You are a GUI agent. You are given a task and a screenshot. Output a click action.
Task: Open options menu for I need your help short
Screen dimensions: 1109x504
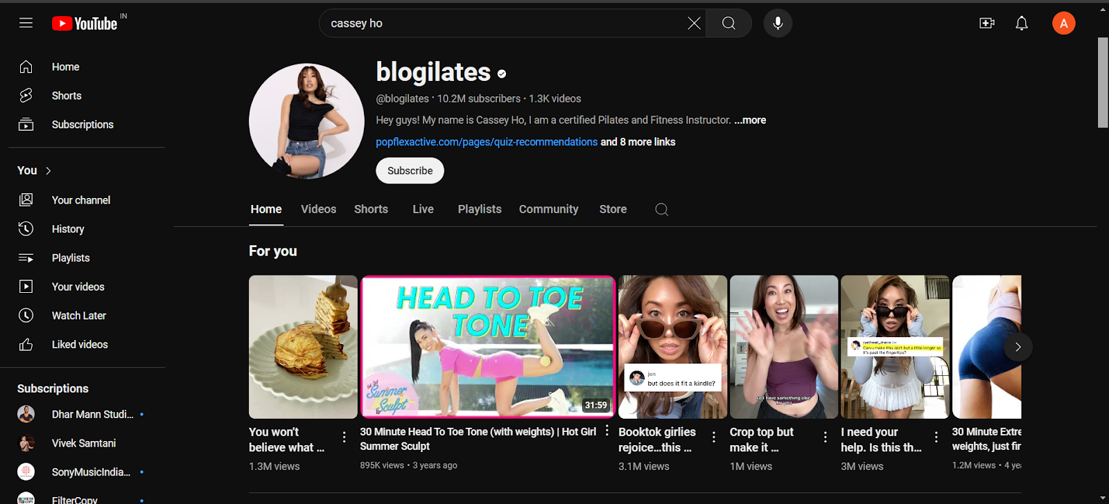point(936,437)
